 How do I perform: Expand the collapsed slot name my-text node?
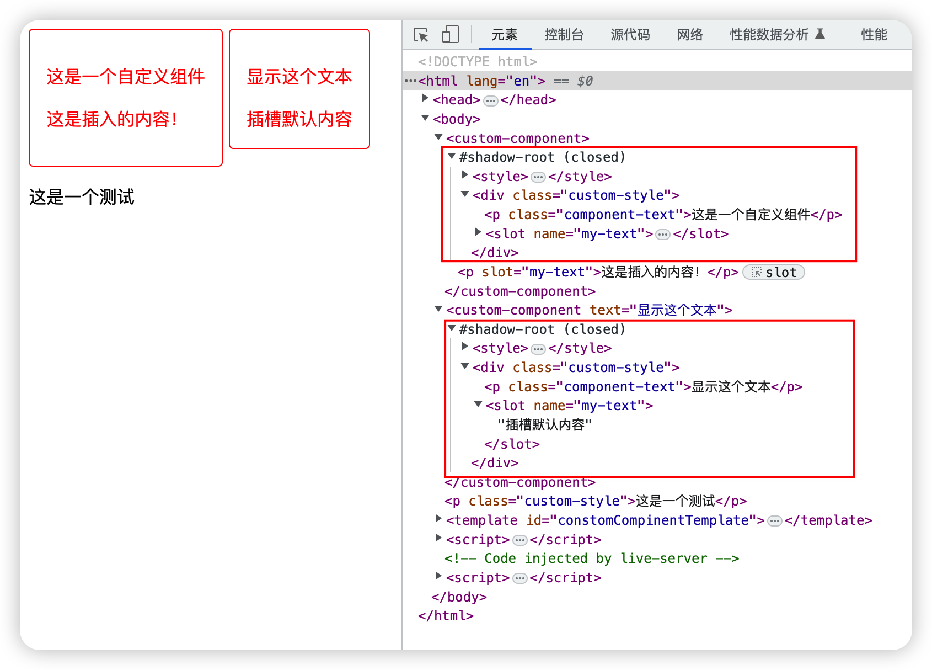478,232
